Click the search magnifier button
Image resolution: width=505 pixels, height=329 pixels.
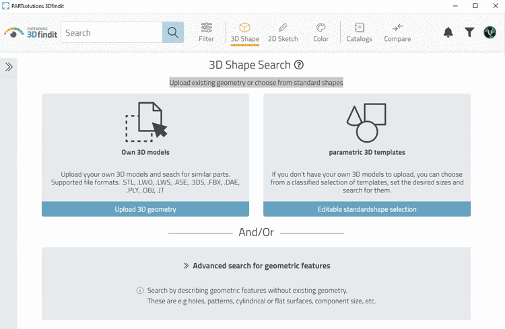[173, 32]
